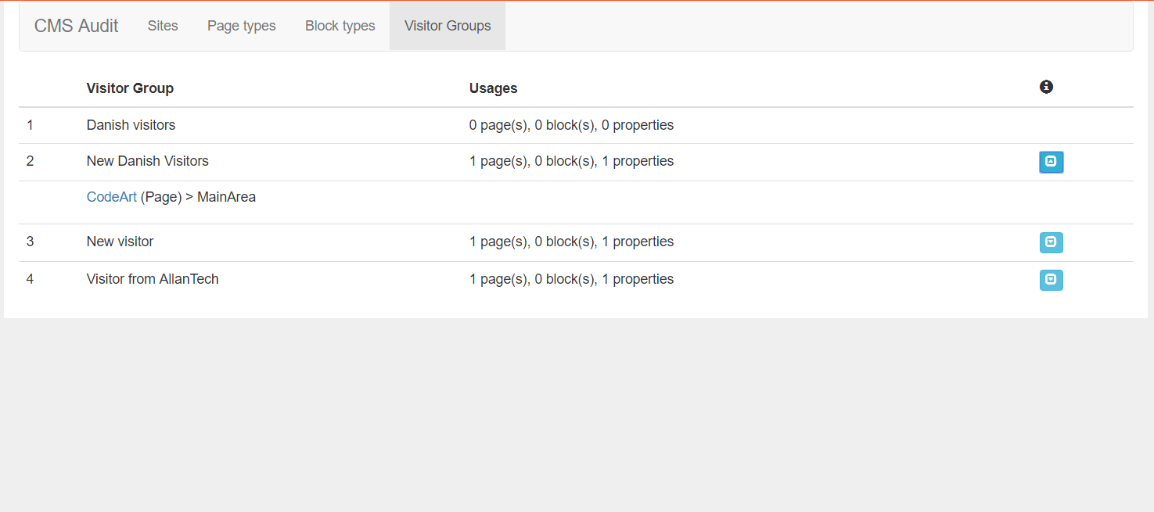The height and width of the screenshot is (512, 1154).
Task: Switch to the Page types tab
Action: tap(242, 26)
